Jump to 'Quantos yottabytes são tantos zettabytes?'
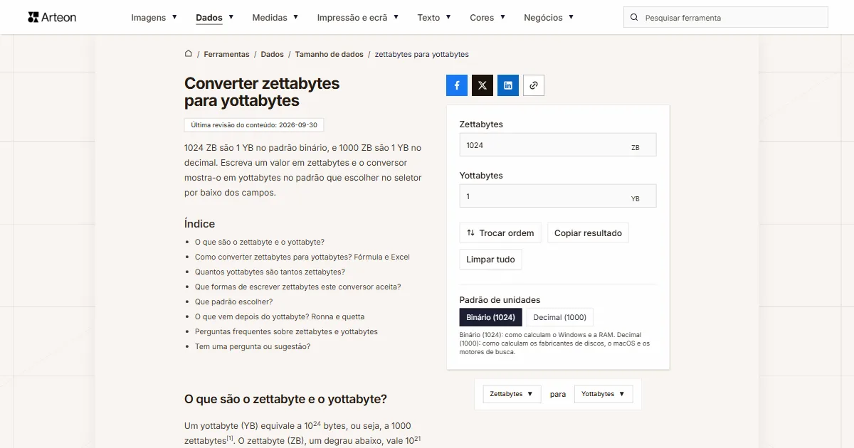854x448 pixels. (270, 272)
